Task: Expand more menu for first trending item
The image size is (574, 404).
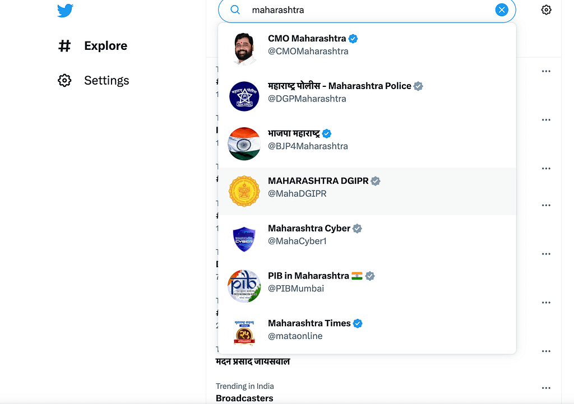Action: coord(546,71)
